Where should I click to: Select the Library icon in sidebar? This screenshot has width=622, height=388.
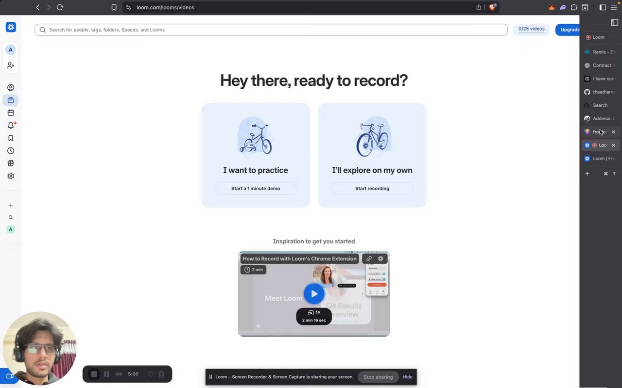[x=11, y=100]
